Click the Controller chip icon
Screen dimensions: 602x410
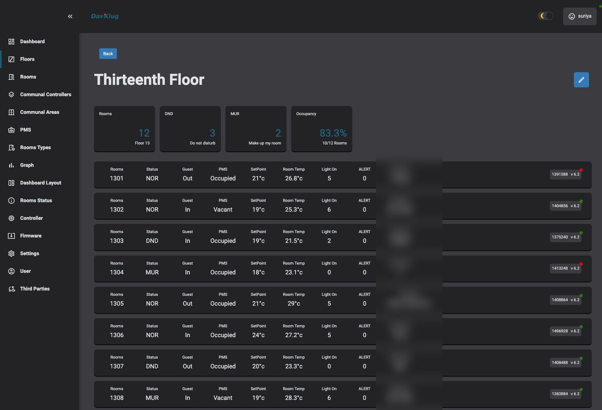[11, 218]
